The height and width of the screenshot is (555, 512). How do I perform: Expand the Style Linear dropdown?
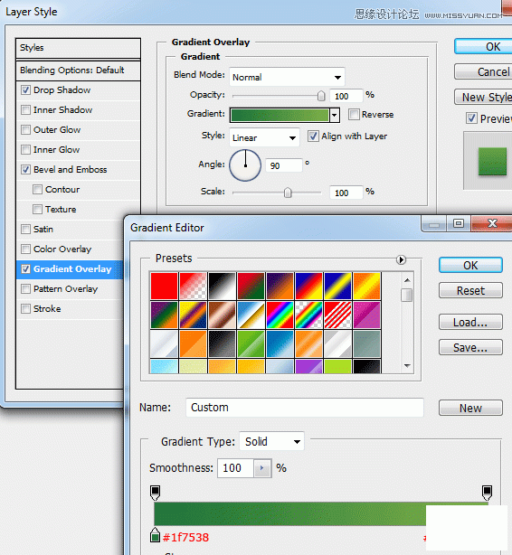coord(264,137)
